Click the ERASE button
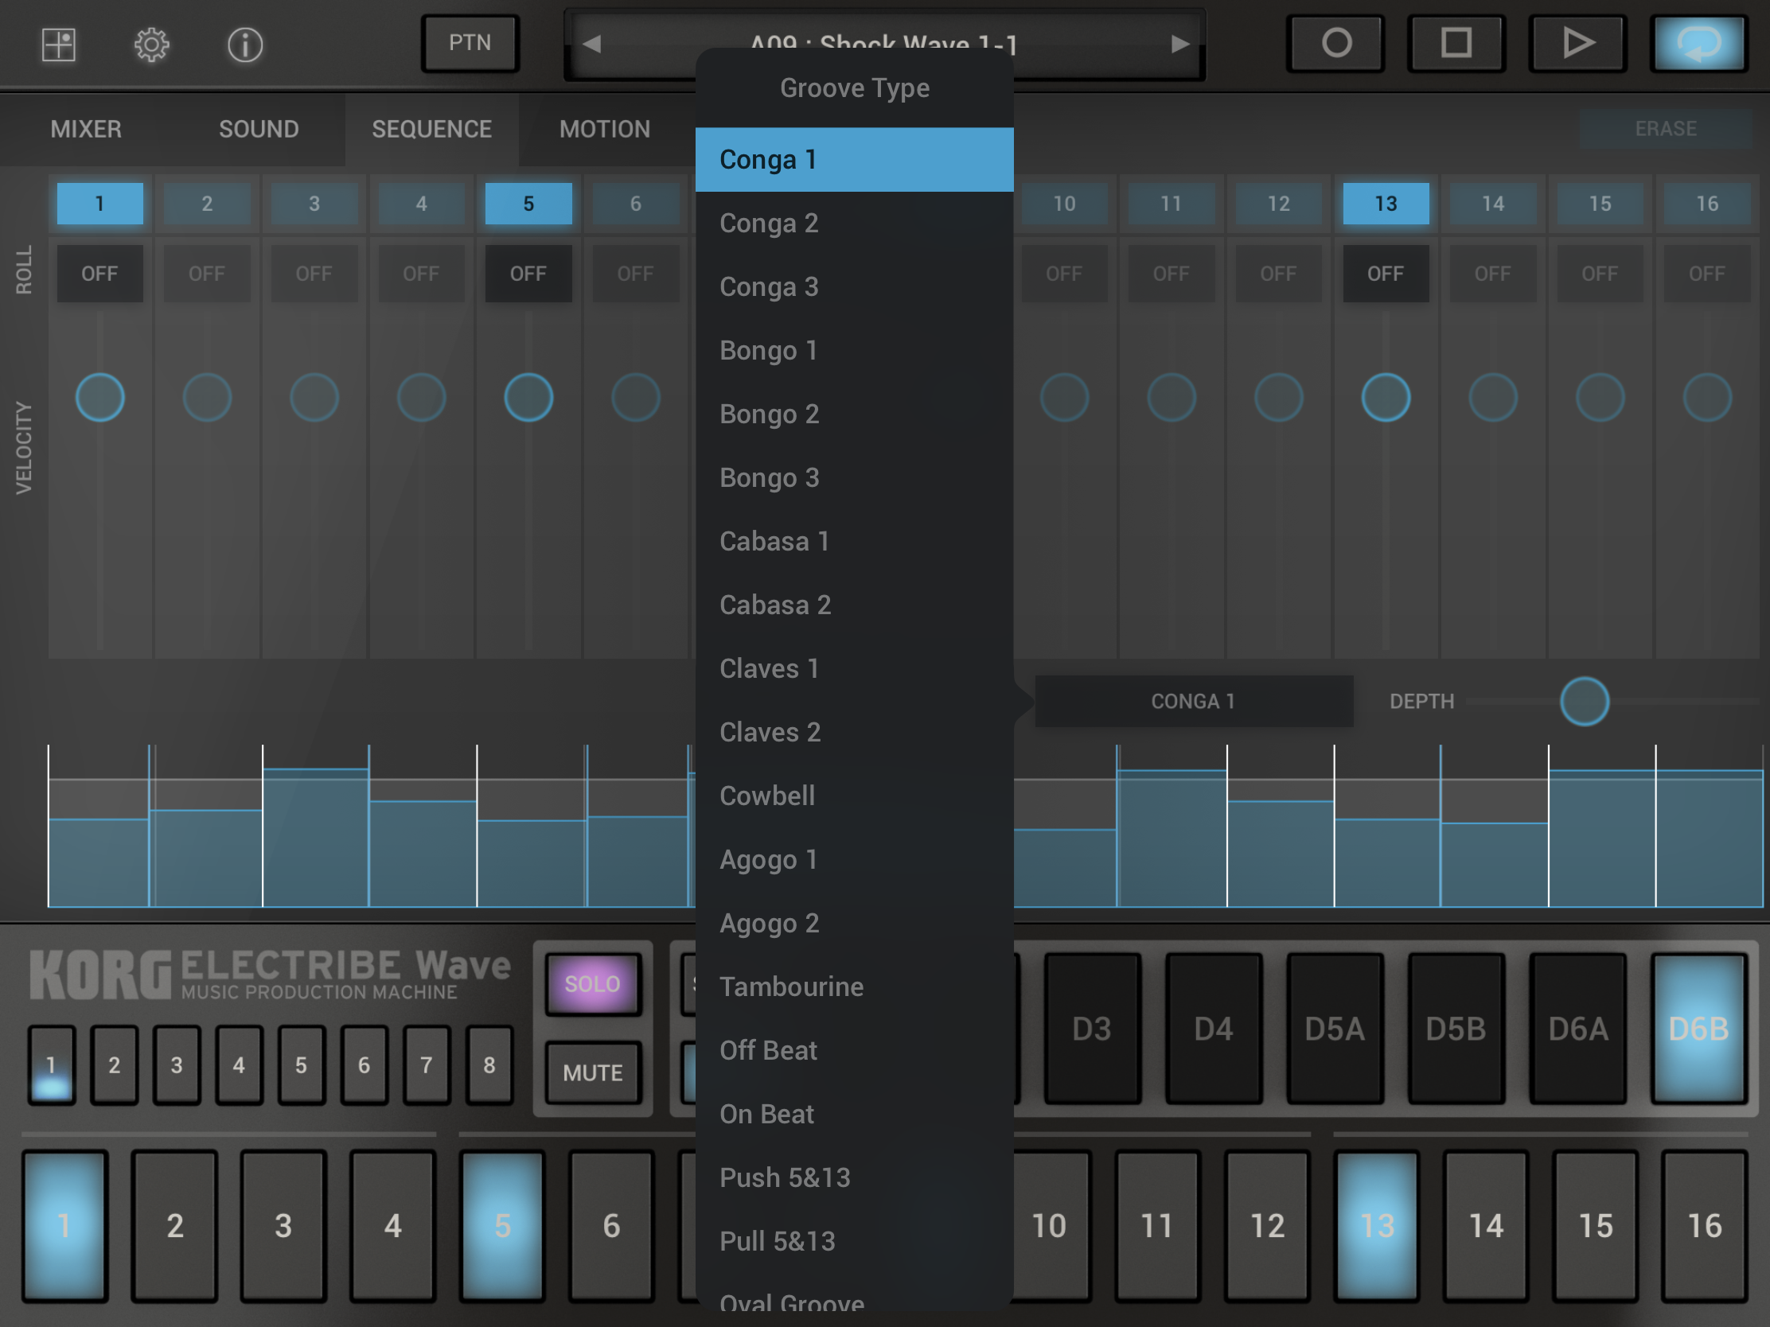1770x1327 pixels. [x=1665, y=129]
